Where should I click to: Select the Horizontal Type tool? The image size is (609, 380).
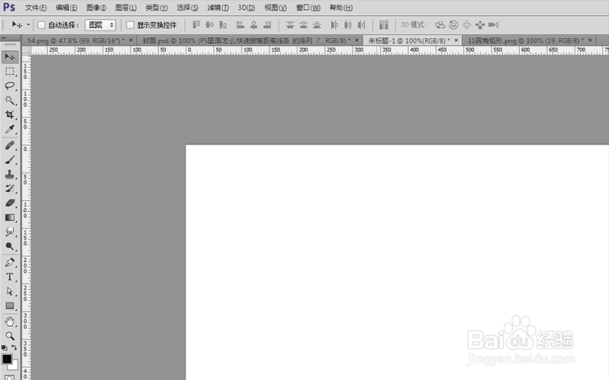click(10, 277)
